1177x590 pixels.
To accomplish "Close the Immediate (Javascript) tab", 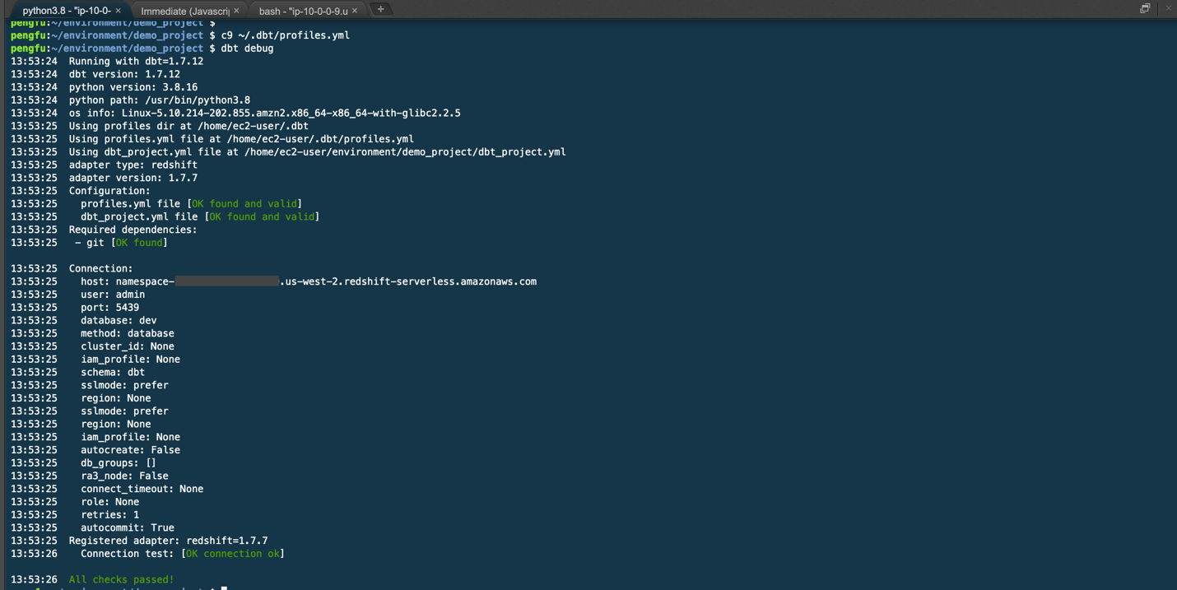I will click(x=236, y=11).
